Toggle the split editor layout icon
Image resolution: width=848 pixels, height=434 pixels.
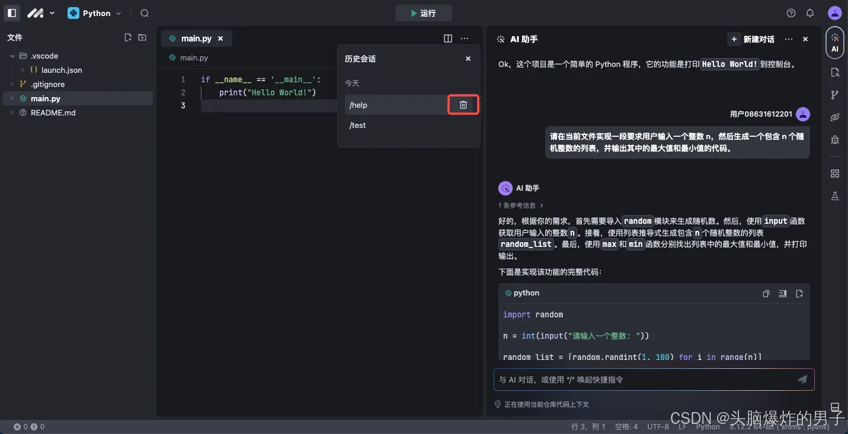pos(447,38)
